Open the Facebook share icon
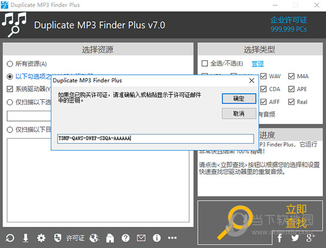The height and width of the screenshot is (248, 326). [280, 238]
